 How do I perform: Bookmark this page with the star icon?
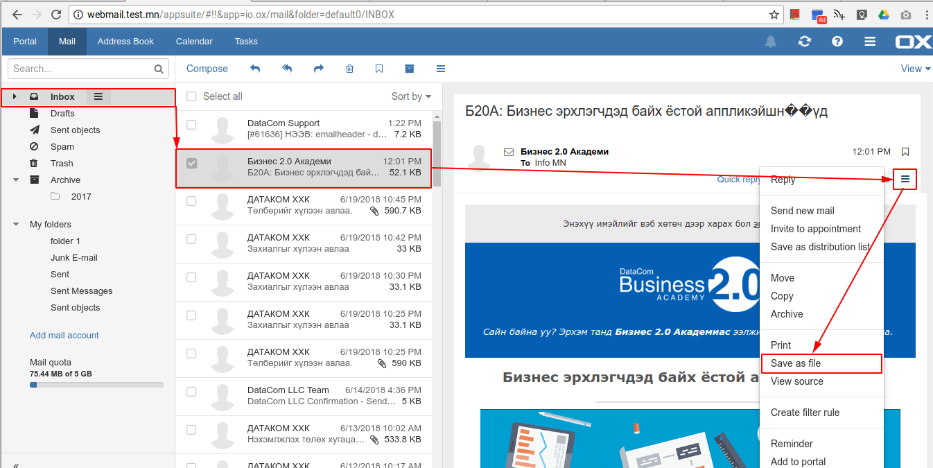coord(774,14)
